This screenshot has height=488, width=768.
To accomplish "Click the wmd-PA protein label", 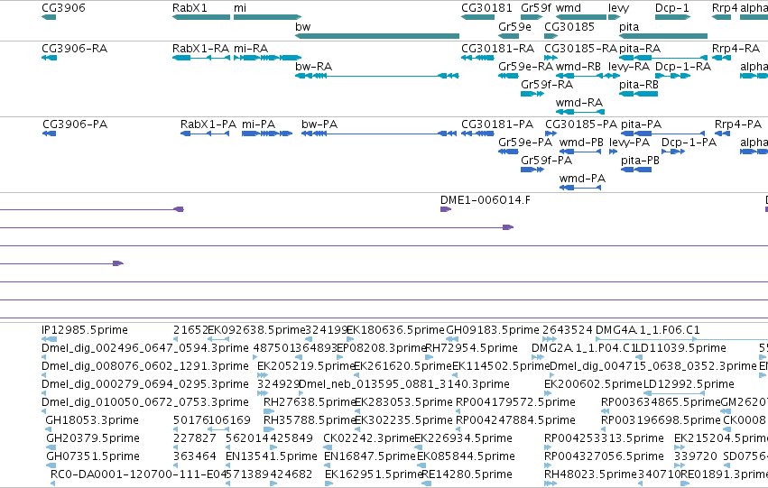I will (x=582, y=179).
